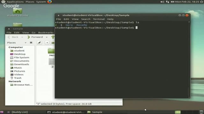This screenshot has width=204, height=114.
Task: Switch to the terminal taskbar button
Action: (x=66, y=112)
